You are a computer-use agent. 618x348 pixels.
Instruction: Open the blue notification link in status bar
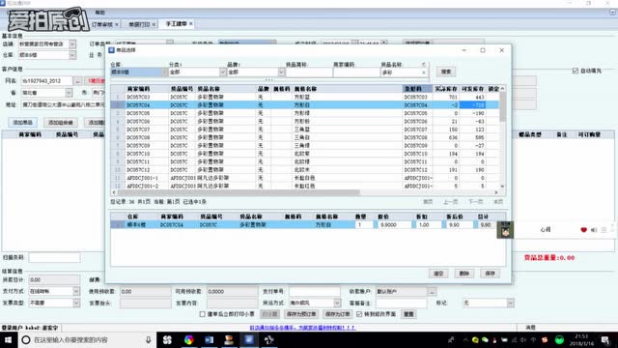point(302,328)
